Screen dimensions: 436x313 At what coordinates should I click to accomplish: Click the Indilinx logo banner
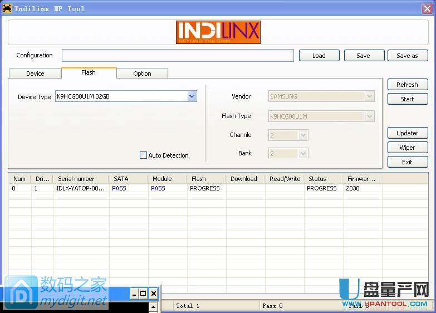218,32
